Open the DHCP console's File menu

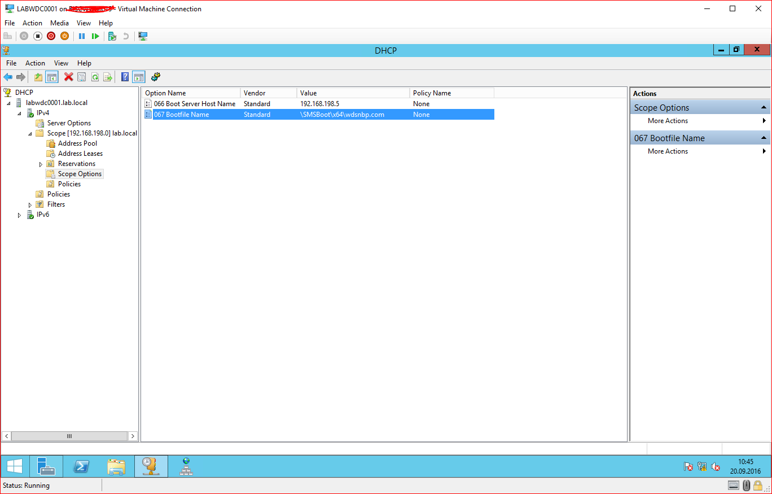(x=11, y=63)
